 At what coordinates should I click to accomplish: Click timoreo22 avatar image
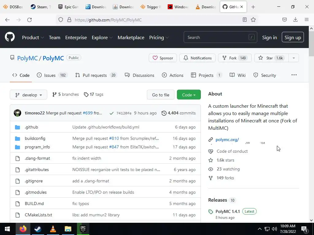click(17, 113)
